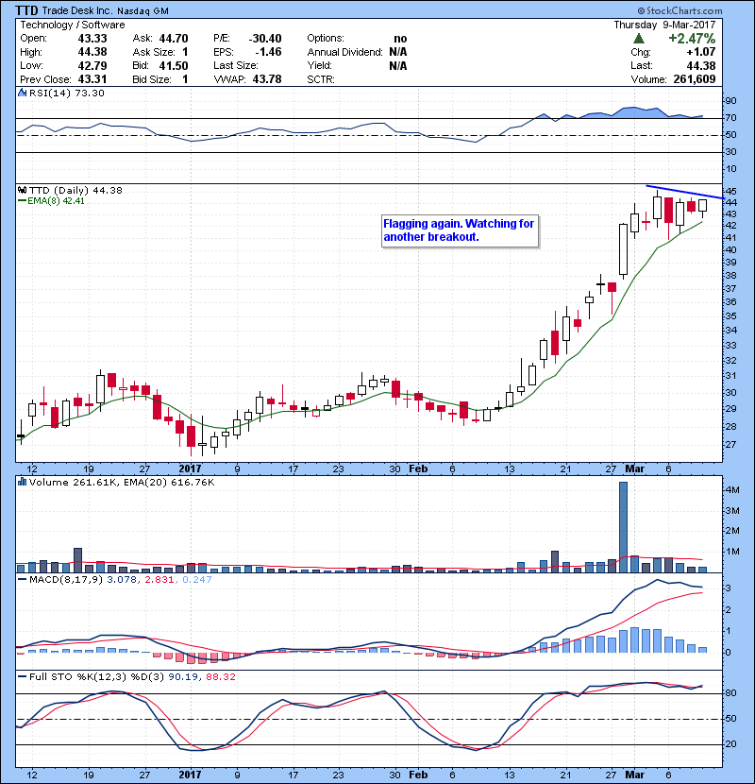Click the MACD legend line marker
Screen dimensions: 755x784
pos(22,580)
